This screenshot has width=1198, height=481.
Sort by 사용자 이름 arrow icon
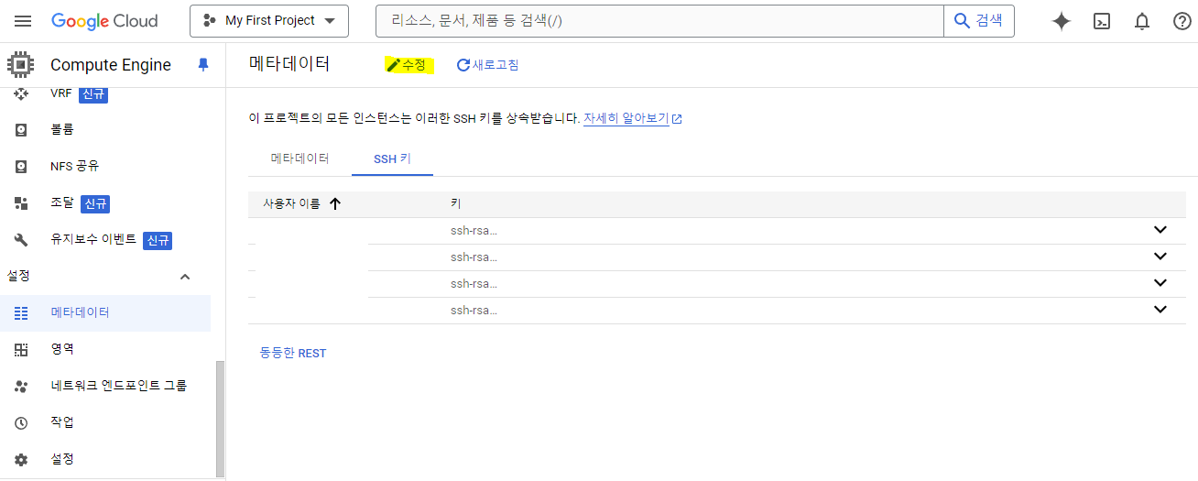pos(334,204)
